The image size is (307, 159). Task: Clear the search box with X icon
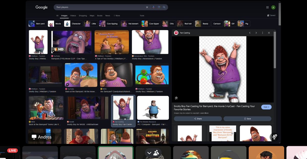pos(147,7)
